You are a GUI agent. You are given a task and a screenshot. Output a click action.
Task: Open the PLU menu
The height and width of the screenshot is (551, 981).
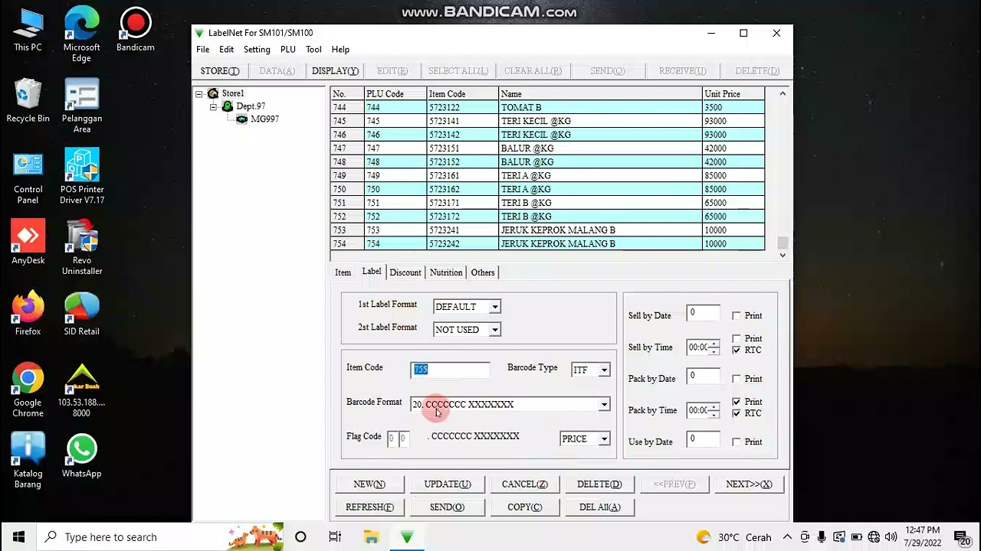coord(287,49)
